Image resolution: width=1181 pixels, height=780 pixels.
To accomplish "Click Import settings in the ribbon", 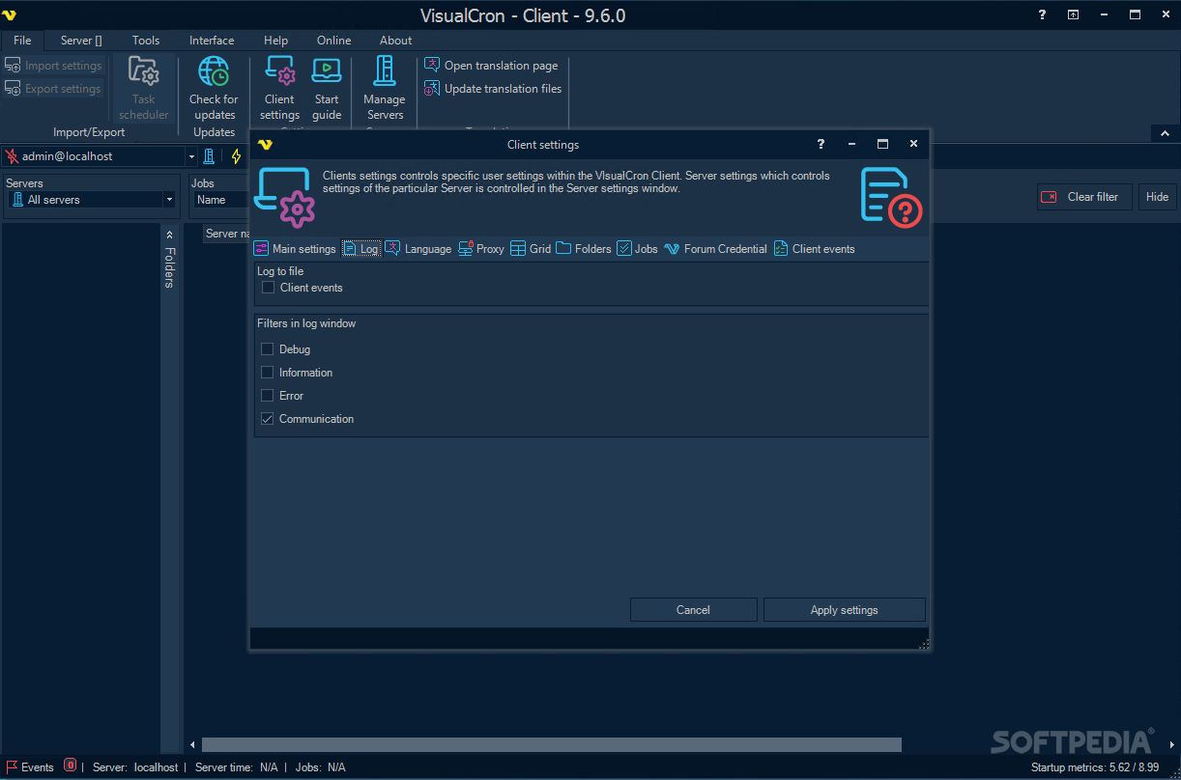I will (x=53, y=66).
